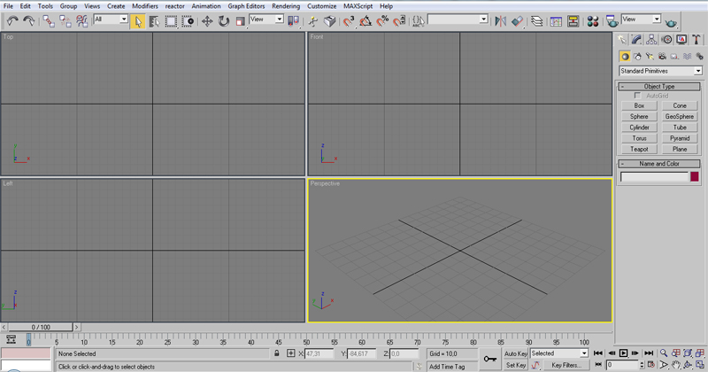Toggle the Angle Snap icon
Screen dimensions: 708x372
point(366,21)
